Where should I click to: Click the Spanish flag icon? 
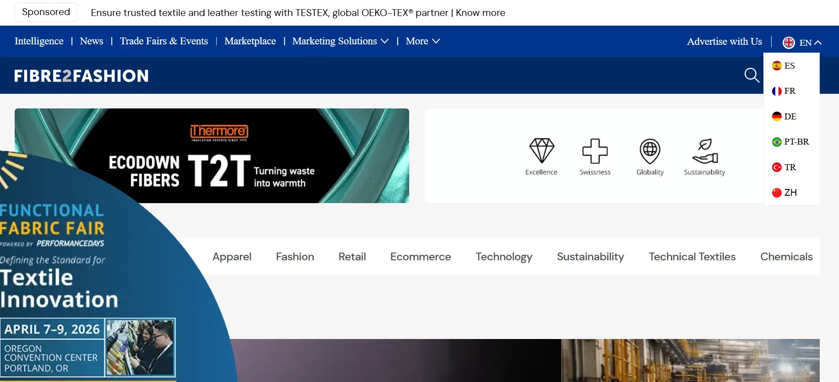(777, 66)
